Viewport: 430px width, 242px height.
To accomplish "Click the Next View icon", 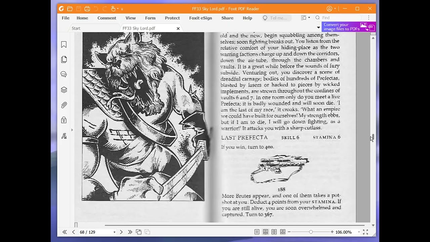I will (x=147, y=232).
